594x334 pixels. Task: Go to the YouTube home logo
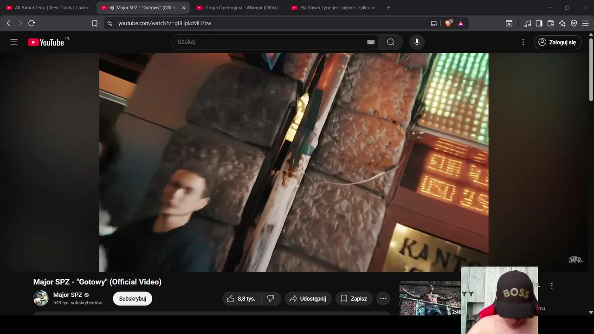point(46,42)
